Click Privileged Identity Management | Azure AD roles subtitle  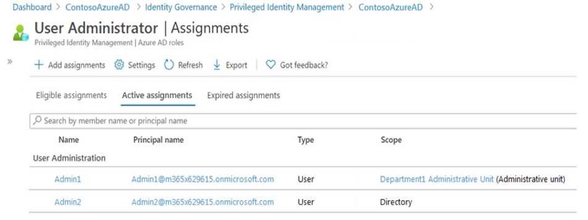[109, 43]
